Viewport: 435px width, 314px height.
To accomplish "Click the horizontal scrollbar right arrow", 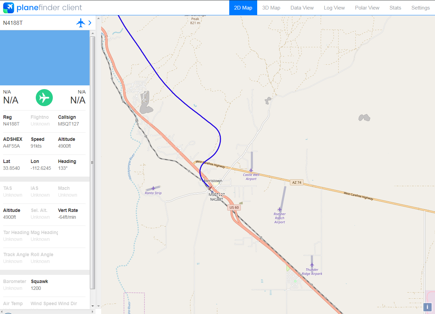I will coord(93,311).
